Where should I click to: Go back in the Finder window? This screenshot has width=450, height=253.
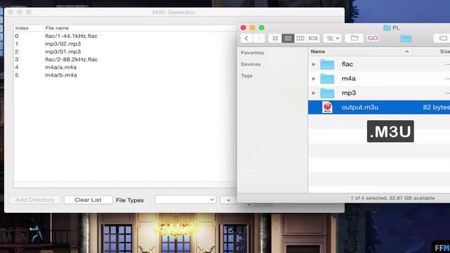coord(246,38)
